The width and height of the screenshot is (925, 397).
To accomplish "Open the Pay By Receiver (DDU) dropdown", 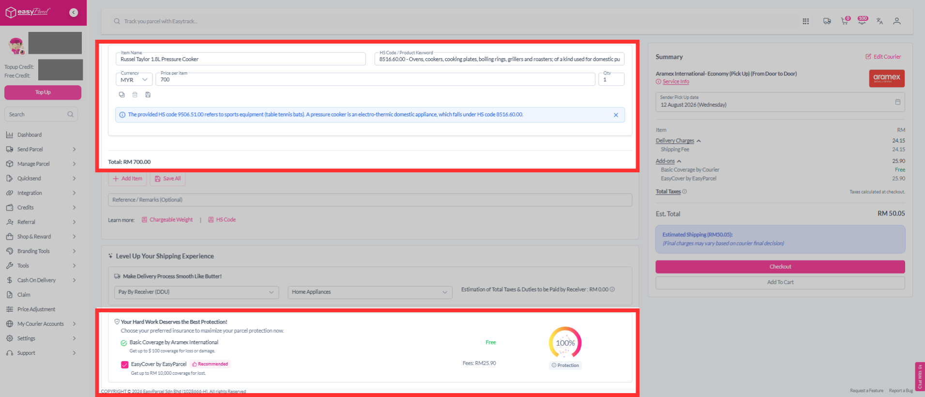I will coord(197,292).
